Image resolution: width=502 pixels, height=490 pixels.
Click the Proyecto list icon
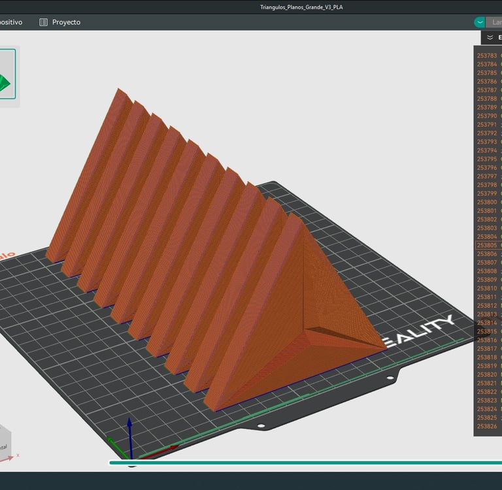(x=43, y=22)
